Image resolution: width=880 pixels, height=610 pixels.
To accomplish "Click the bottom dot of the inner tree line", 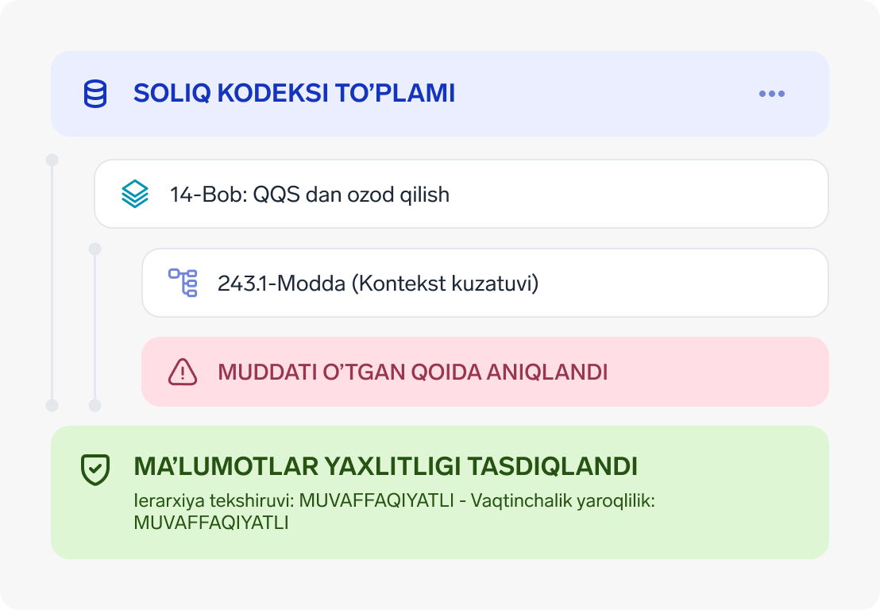I will [95, 405].
